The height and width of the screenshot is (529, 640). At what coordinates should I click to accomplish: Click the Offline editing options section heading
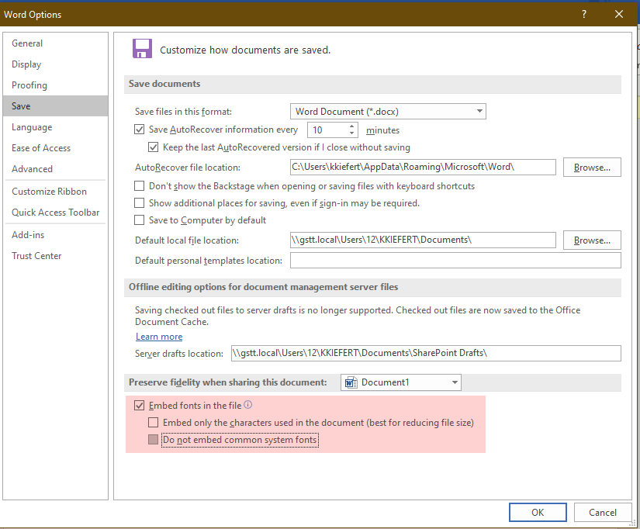click(x=263, y=287)
